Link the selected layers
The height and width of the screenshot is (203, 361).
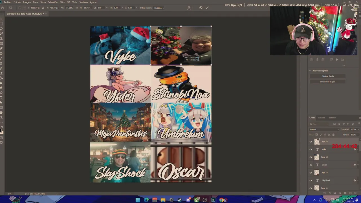[325, 193]
